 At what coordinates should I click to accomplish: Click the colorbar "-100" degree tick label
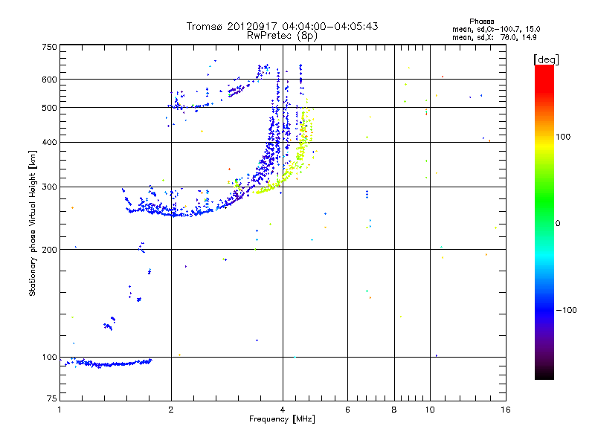tap(566, 310)
